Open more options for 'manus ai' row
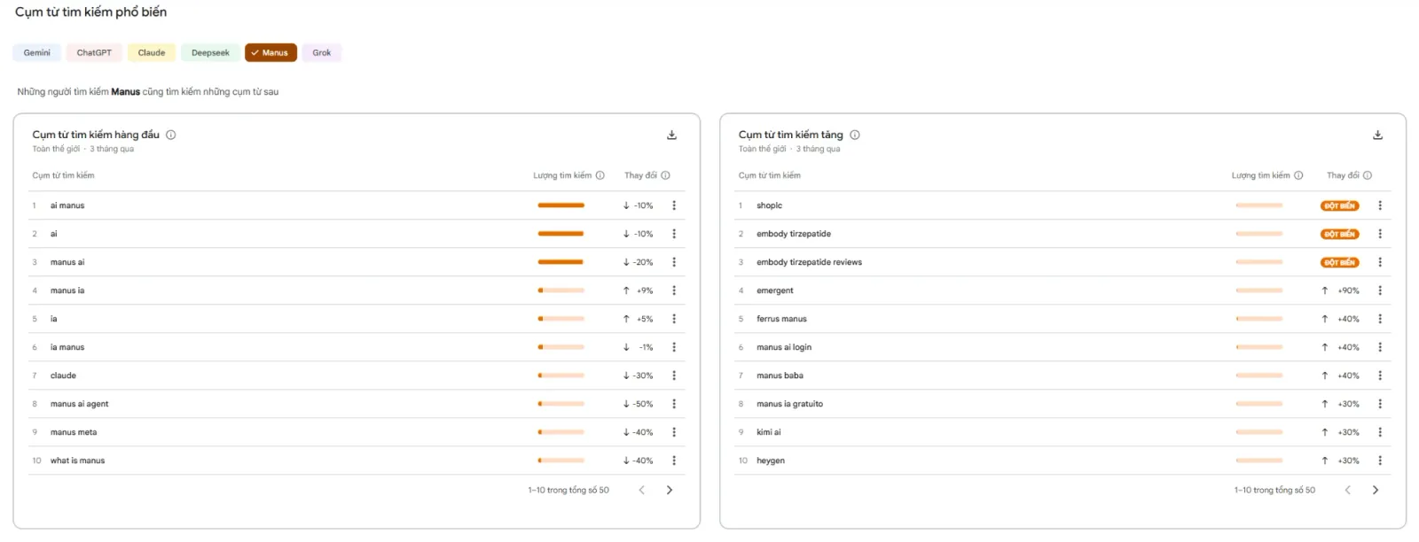Screen dimensions: 1419x542 [674, 262]
